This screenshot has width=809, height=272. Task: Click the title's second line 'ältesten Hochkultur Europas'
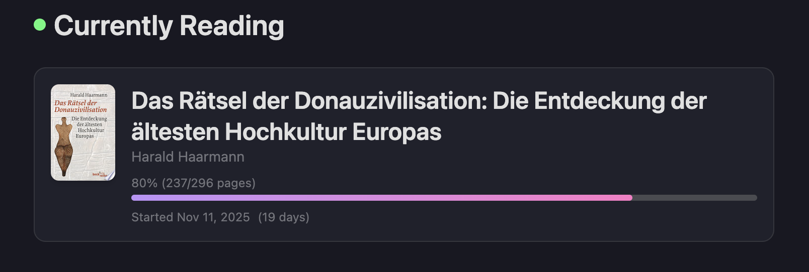(286, 132)
